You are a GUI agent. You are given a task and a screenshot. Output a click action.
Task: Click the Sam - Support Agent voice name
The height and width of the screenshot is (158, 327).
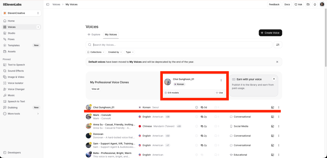coord(114,144)
